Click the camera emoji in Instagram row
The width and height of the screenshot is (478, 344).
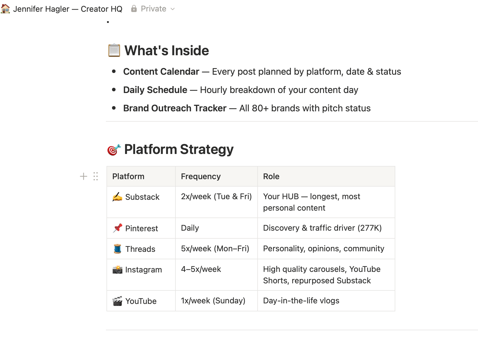(117, 269)
